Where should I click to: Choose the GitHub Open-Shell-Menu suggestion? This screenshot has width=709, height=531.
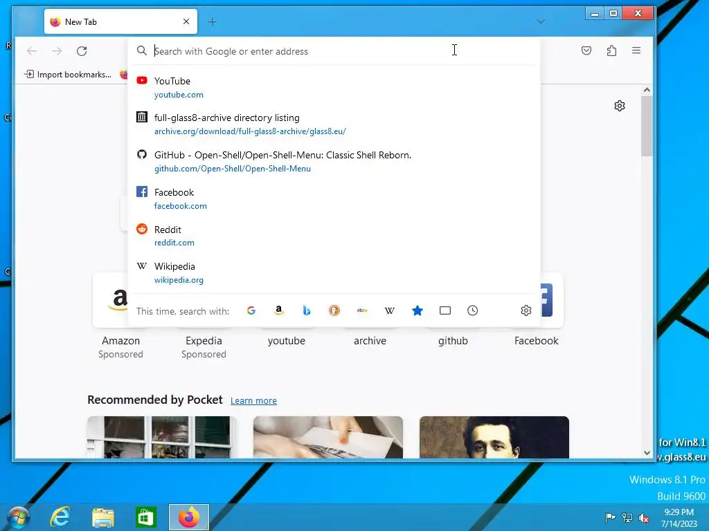point(334,162)
